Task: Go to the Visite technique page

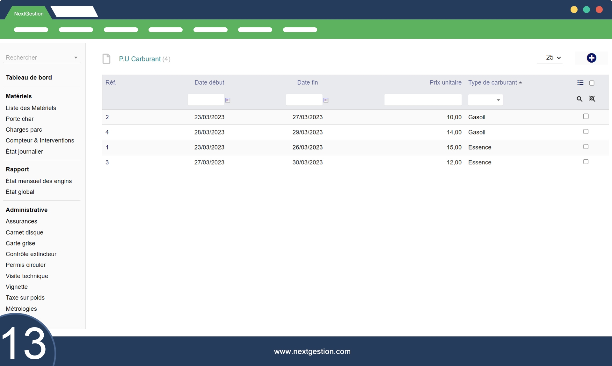Action: pos(27,276)
